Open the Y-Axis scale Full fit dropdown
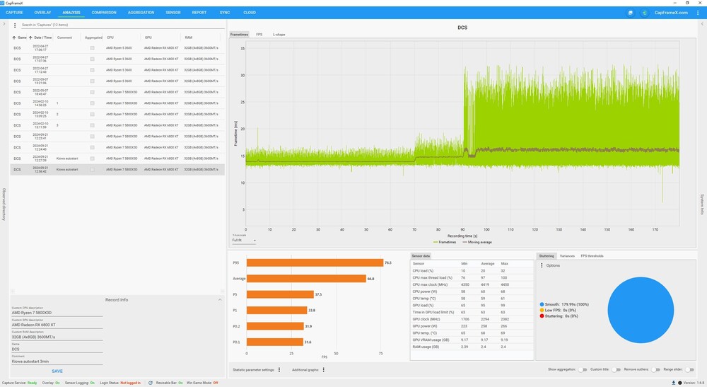The width and height of the screenshot is (707, 387). coord(244,241)
